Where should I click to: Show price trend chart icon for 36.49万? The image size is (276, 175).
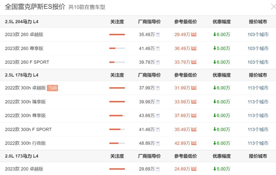194,48
